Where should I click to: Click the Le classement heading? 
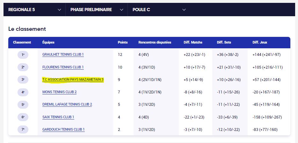click(x=27, y=29)
